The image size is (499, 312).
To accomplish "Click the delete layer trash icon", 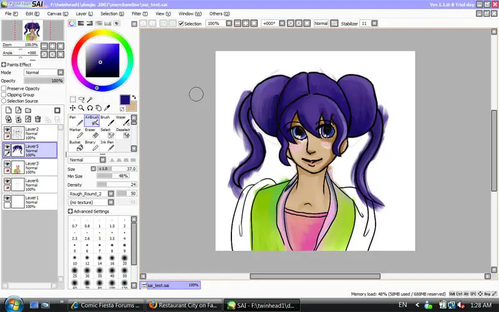I will [x=38, y=119].
